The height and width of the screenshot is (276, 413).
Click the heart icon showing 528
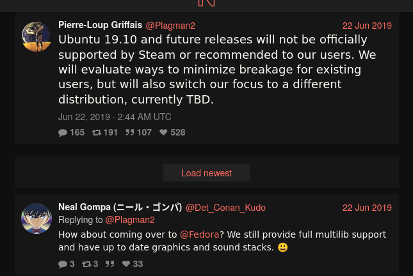tap(163, 132)
